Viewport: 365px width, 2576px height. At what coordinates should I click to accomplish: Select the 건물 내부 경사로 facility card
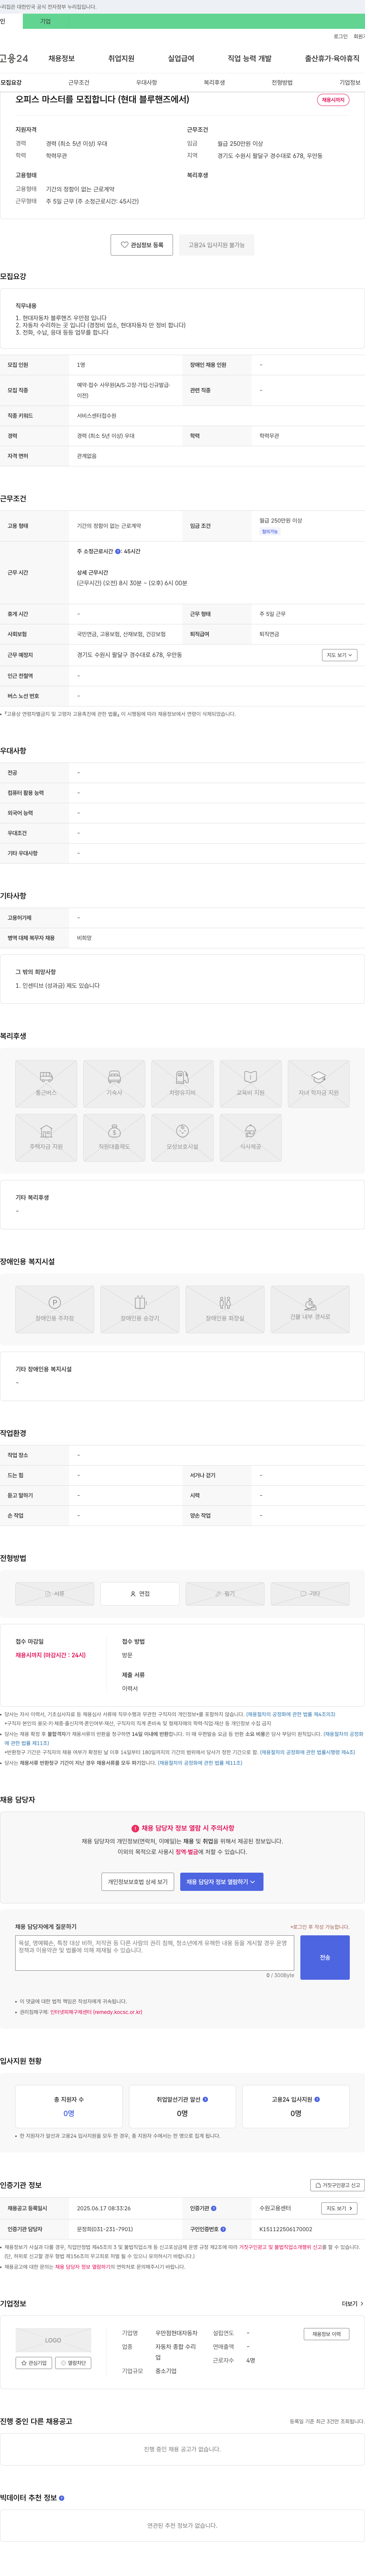310,1309
